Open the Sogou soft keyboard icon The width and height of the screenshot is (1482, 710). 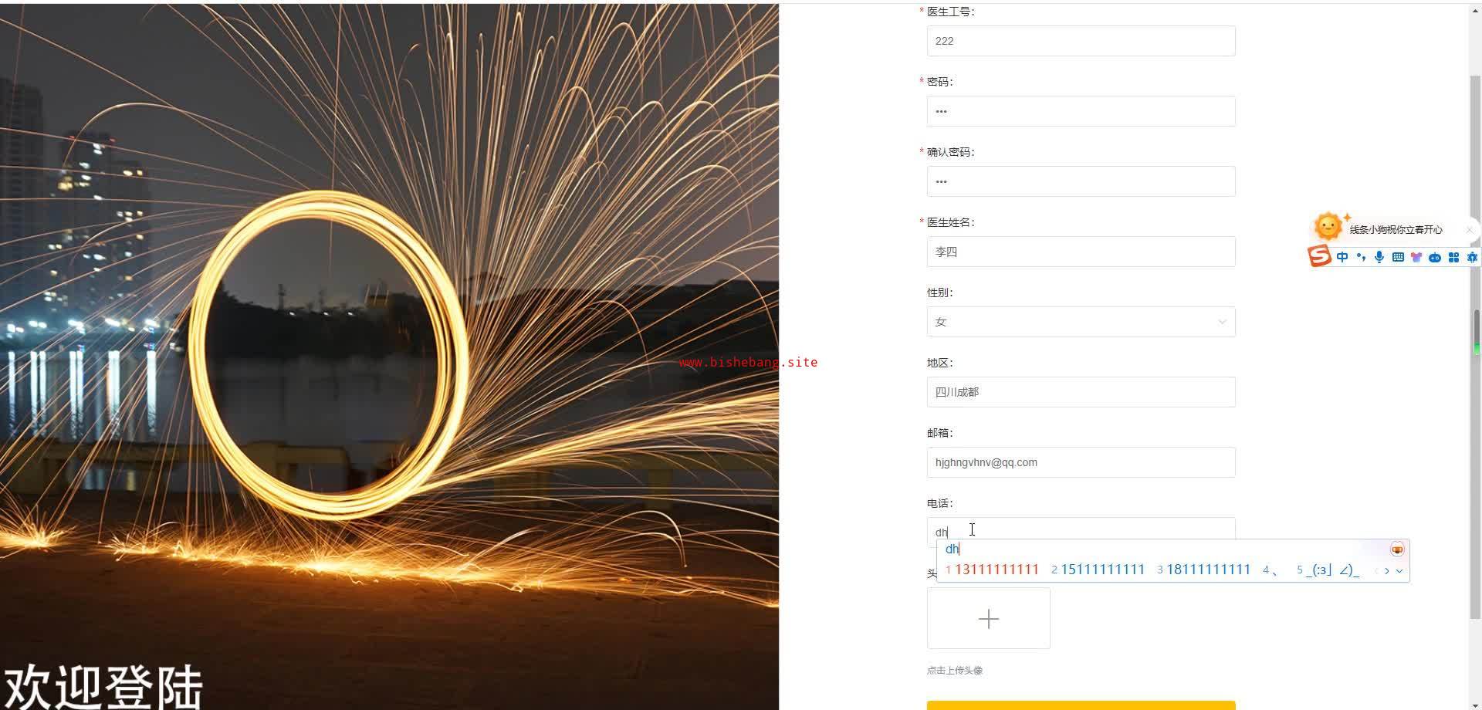(1398, 258)
